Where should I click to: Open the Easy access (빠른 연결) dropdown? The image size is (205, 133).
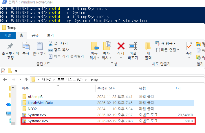[167, 50]
